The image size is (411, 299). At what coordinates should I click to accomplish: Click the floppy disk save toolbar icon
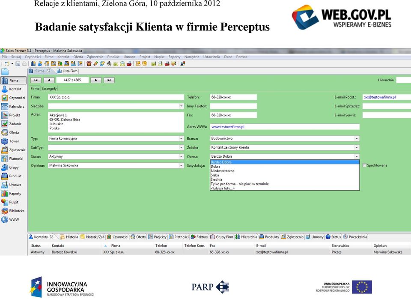coord(18,63)
